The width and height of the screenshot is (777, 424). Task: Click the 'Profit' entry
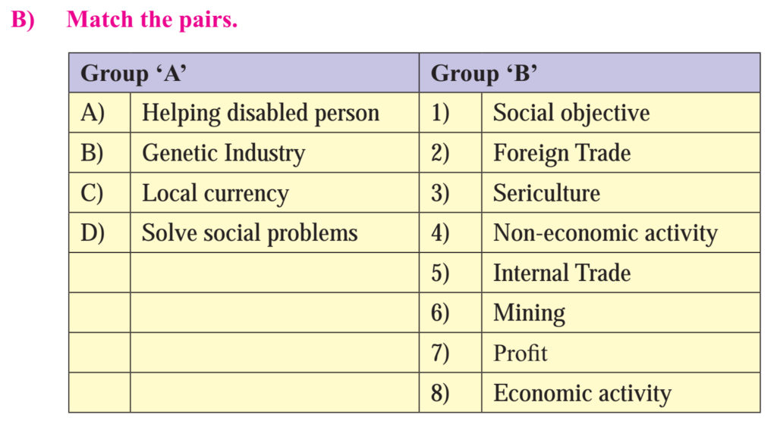521,354
